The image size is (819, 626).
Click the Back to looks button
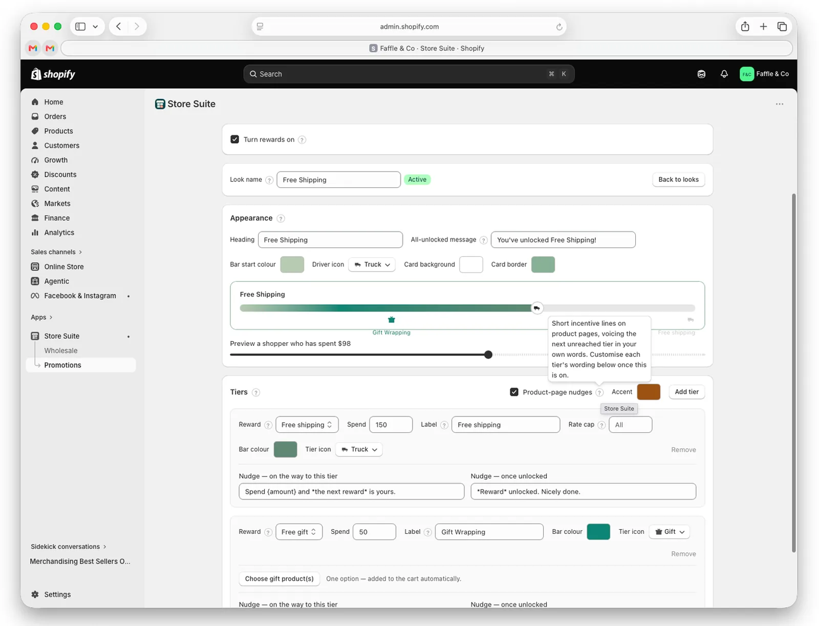(x=678, y=180)
